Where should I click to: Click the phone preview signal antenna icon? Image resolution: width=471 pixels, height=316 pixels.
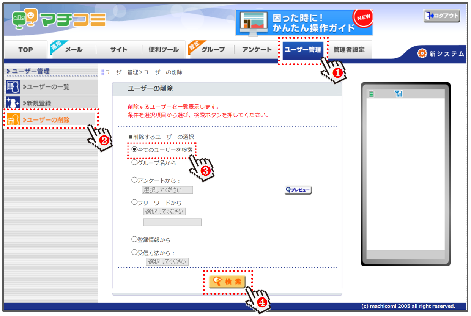398,94
